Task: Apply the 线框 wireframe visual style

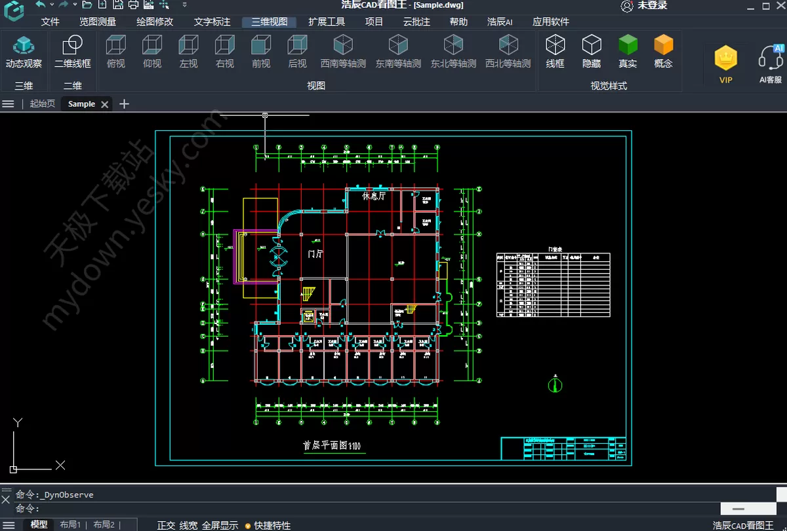Action: click(x=555, y=52)
